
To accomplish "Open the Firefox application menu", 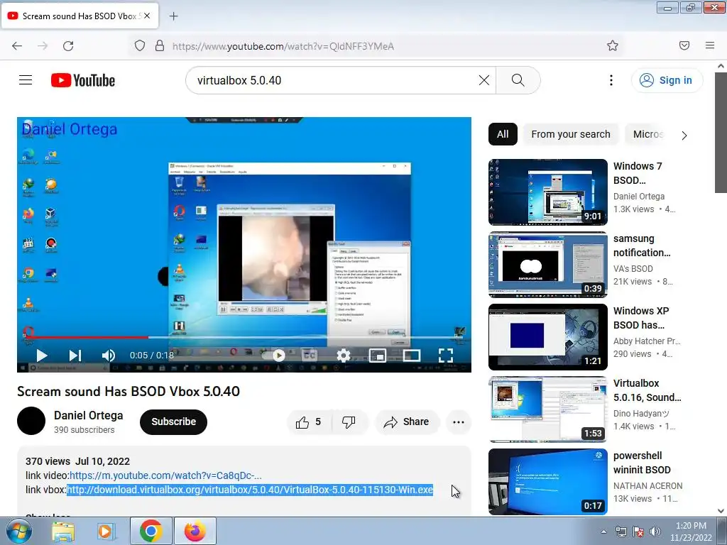I will [710, 45].
